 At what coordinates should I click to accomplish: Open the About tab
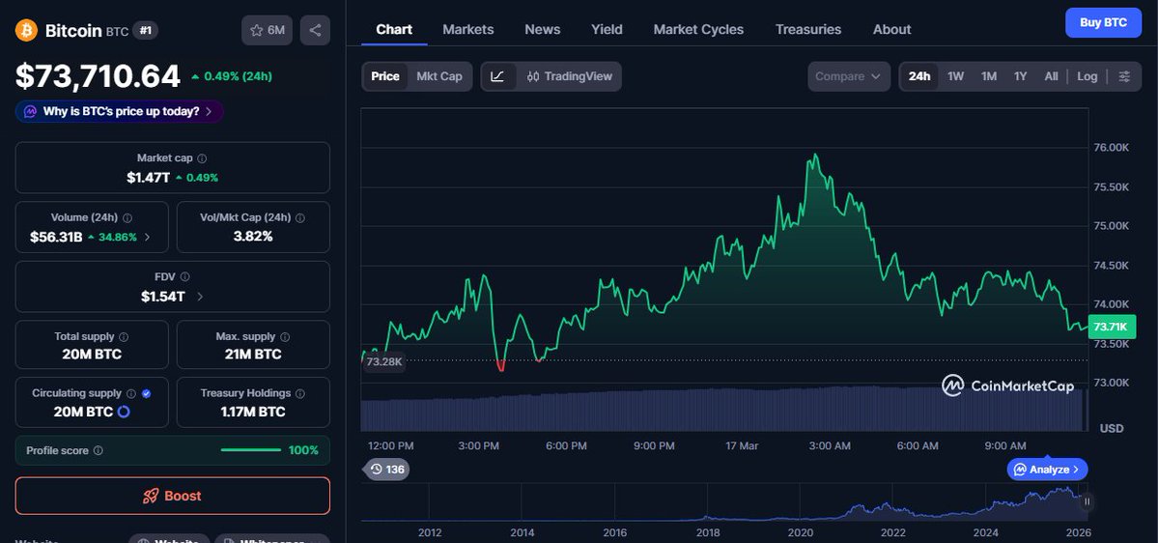(x=892, y=30)
